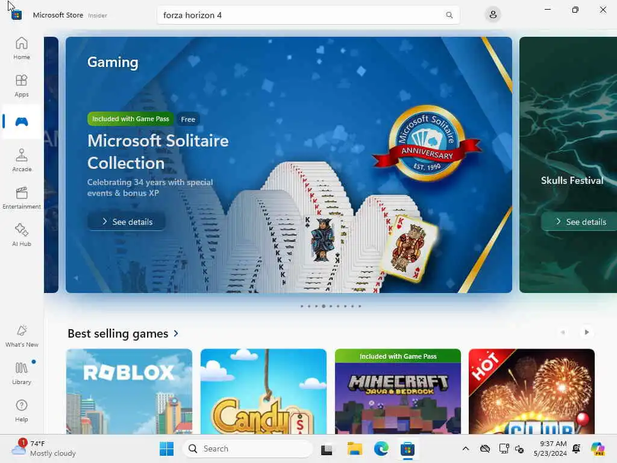Open the Entertainment section
The image size is (617, 463).
pos(21,198)
